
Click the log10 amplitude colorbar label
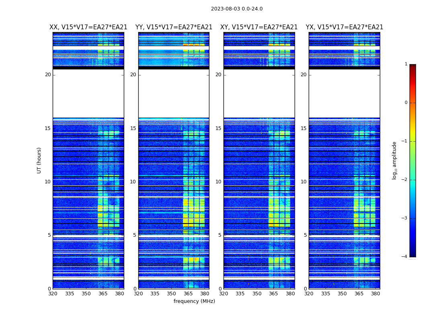click(394, 160)
